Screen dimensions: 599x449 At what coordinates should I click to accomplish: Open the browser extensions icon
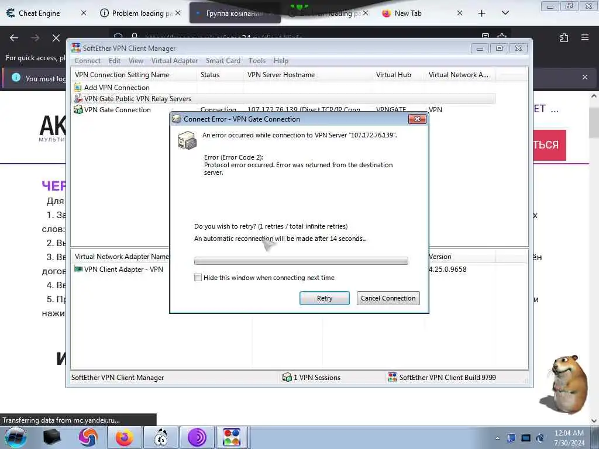click(564, 37)
